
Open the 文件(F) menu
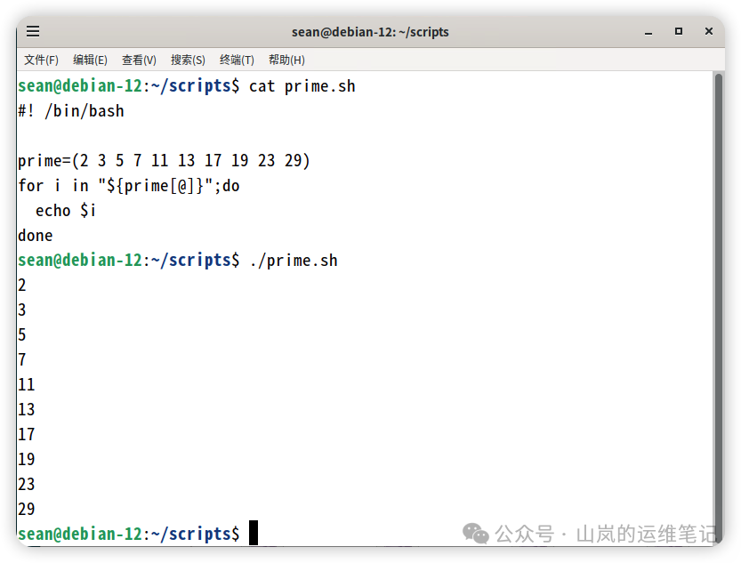(x=41, y=60)
